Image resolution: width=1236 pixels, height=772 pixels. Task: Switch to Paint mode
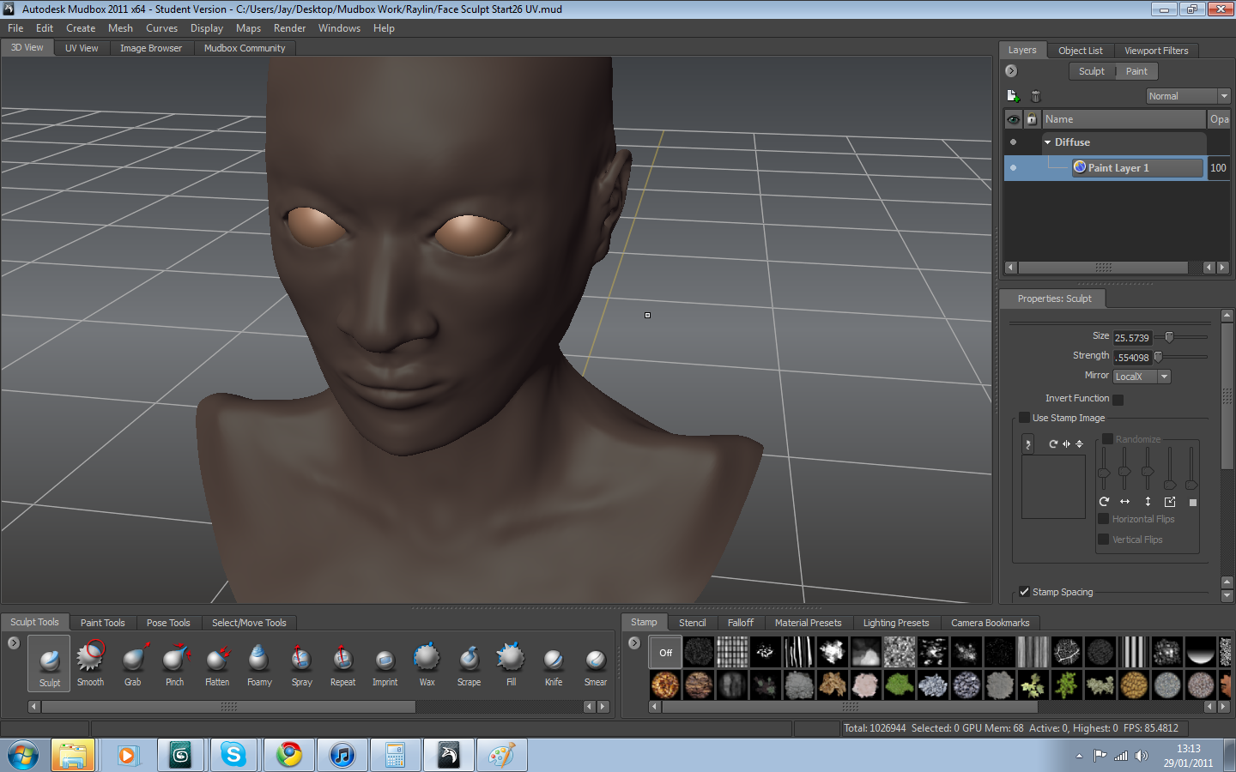pyautogui.click(x=1136, y=71)
